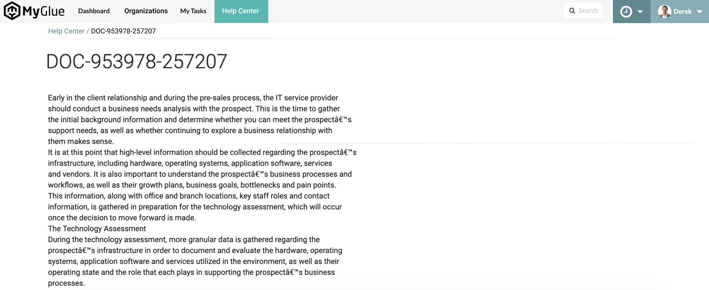Expand the dropdown arrow beside the clock
Image resolution: width=709 pixels, height=290 pixels.
click(640, 12)
